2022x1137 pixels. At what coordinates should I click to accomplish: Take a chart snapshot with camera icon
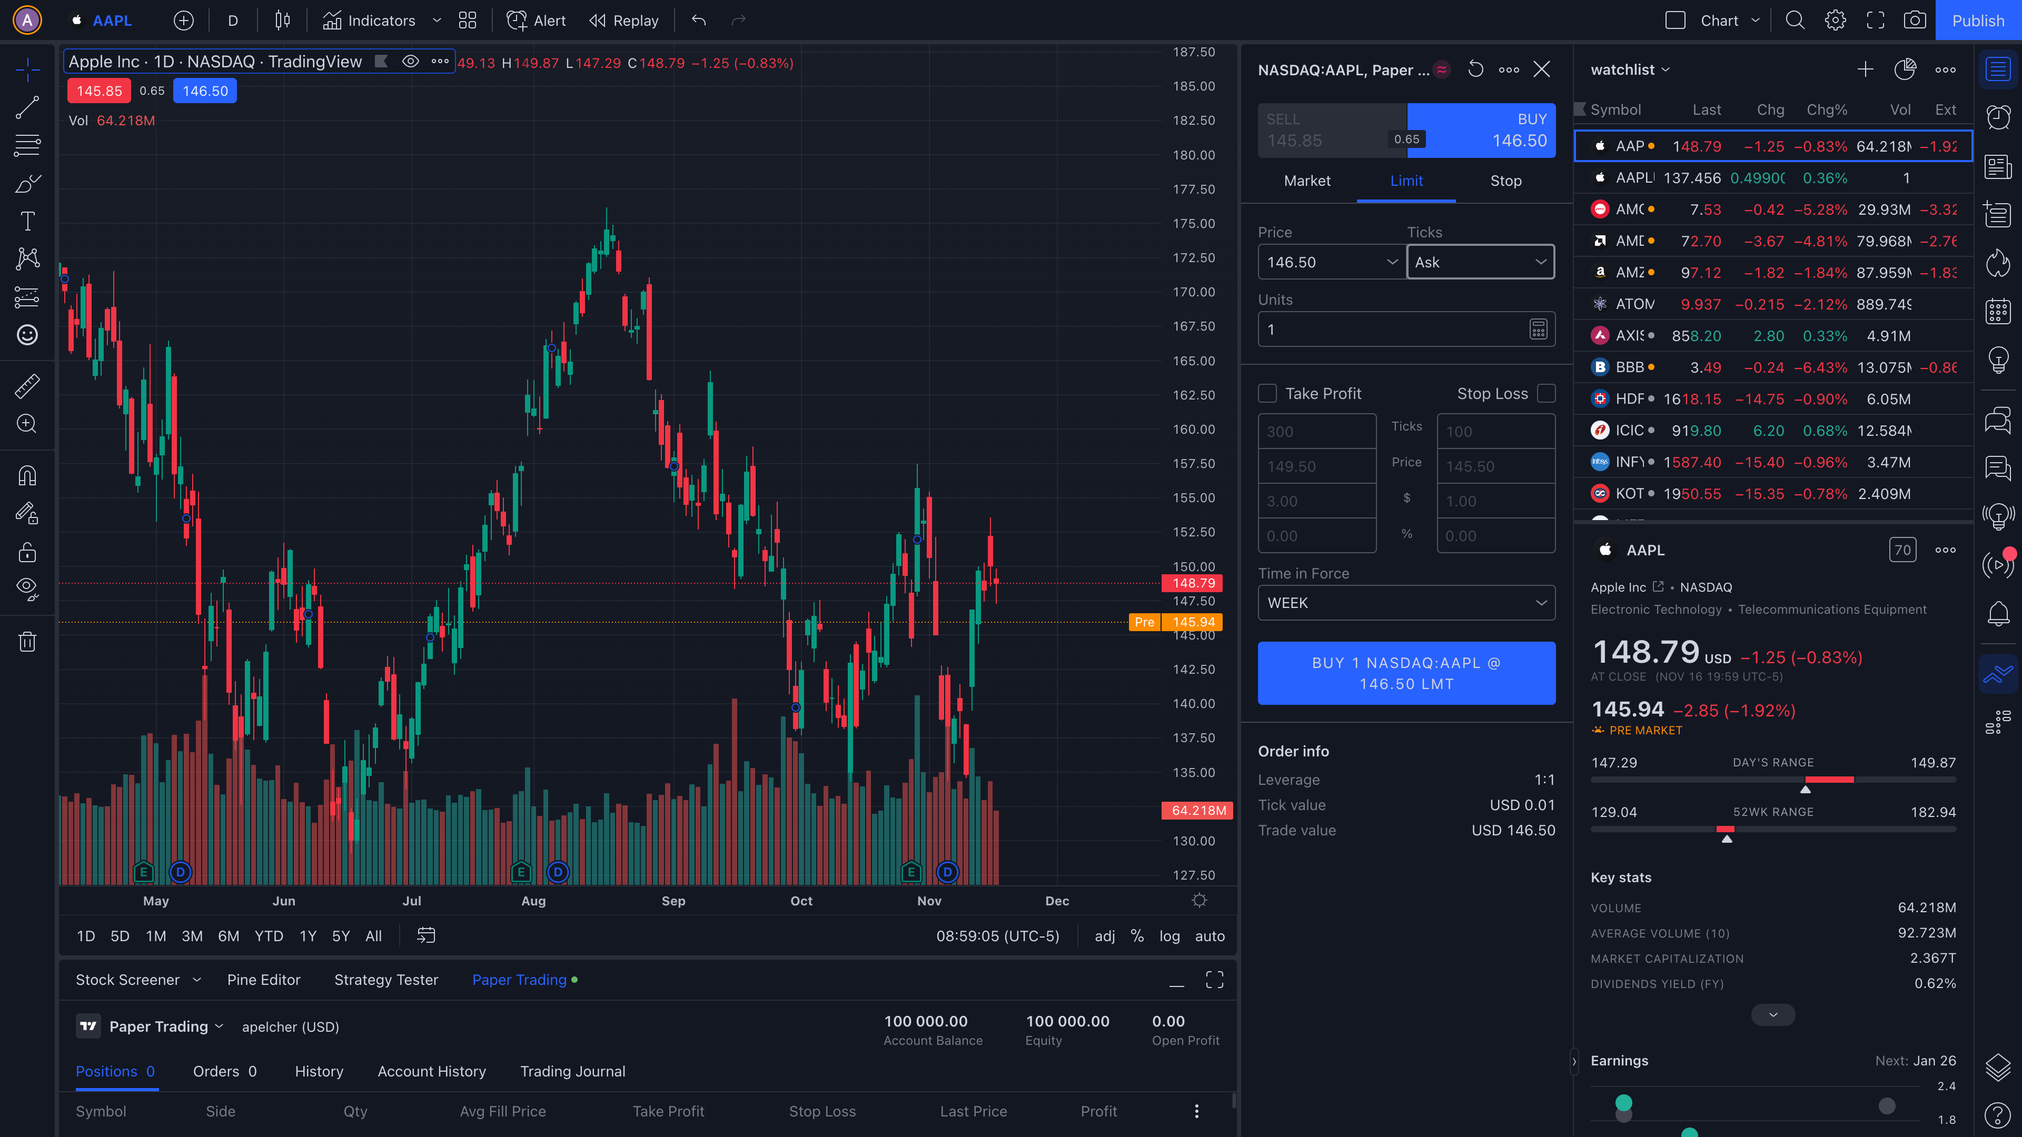pyautogui.click(x=1915, y=21)
